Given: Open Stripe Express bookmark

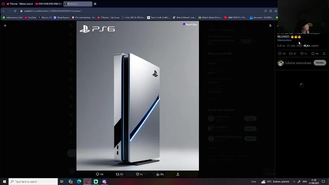Looking at the screenshot, I should click(61, 17).
